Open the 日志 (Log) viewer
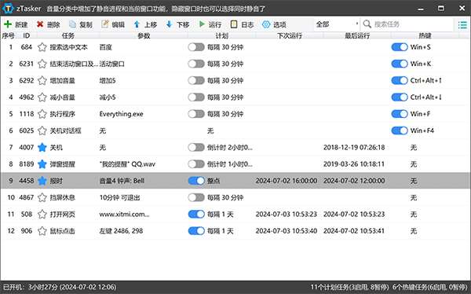This screenshot has height=294, width=471. [x=242, y=24]
